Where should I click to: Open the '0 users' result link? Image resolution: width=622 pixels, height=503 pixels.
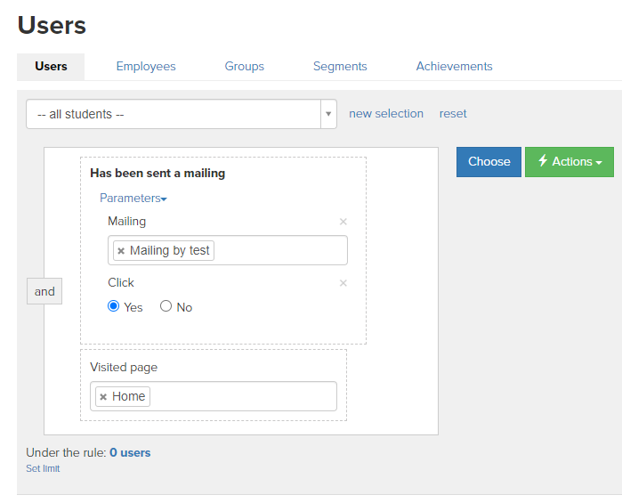click(130, 452)
